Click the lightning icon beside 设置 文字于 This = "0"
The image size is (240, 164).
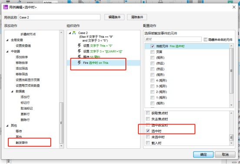tap(79, 46)
